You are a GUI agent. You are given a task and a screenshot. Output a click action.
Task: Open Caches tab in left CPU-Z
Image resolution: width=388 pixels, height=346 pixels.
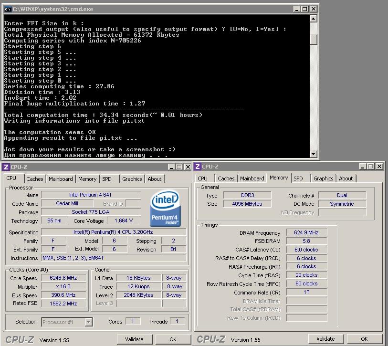(35, 179)
